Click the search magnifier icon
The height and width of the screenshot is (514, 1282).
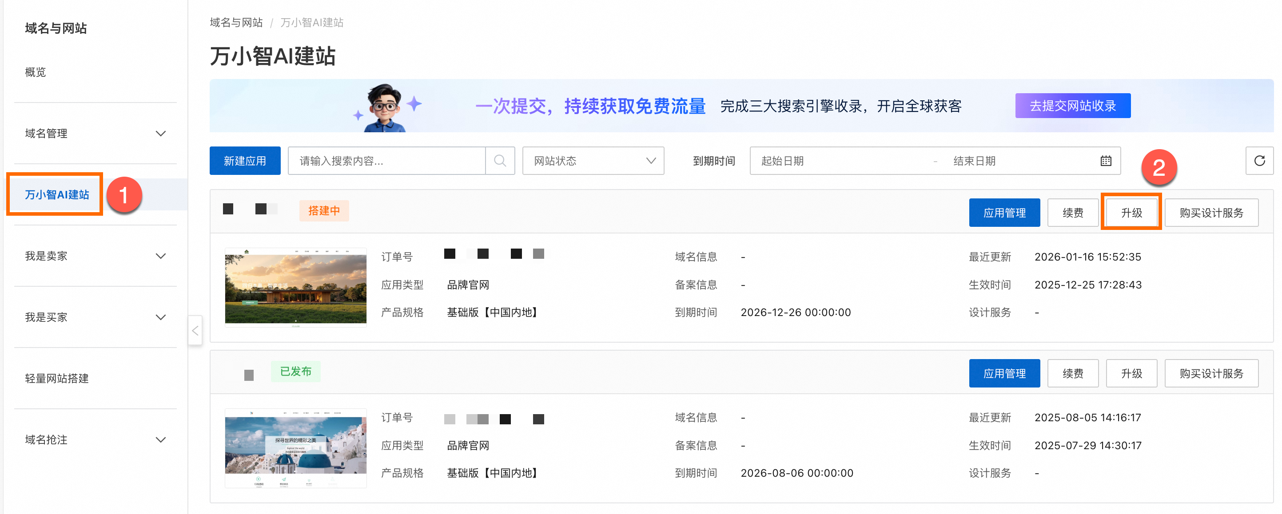500,161
